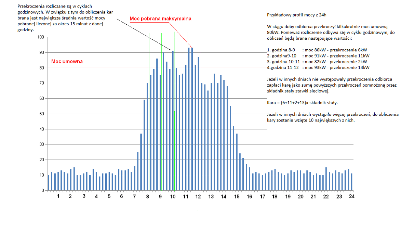The width and height of the screenshot is (415, 227).
Task: Click the x-axis hour label 19
Action: [x=288, y=197]
